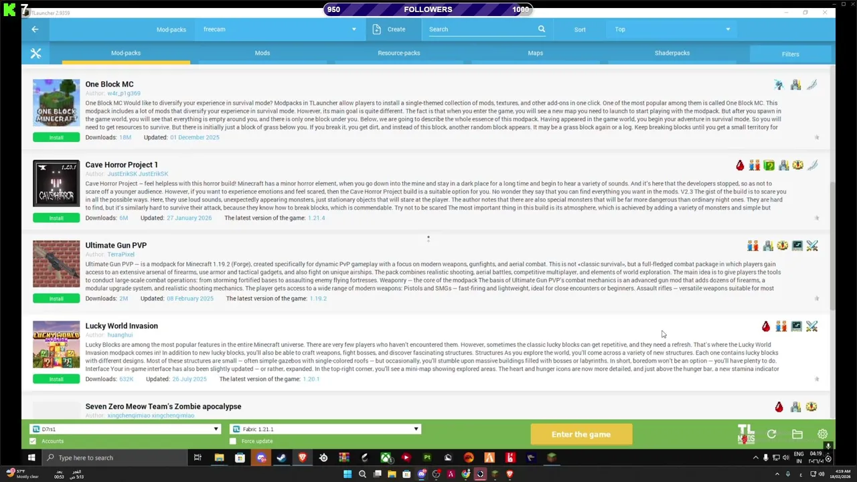Click the pickaxe category icon for One Block MC
This screenshot has height=482, width=857.
click(x=779, y=85)
